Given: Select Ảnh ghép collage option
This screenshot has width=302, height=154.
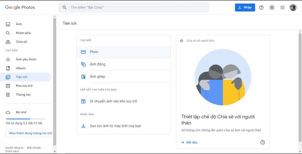Looking at the screenshot, I should pyautogui.click(x=97, y=77).
